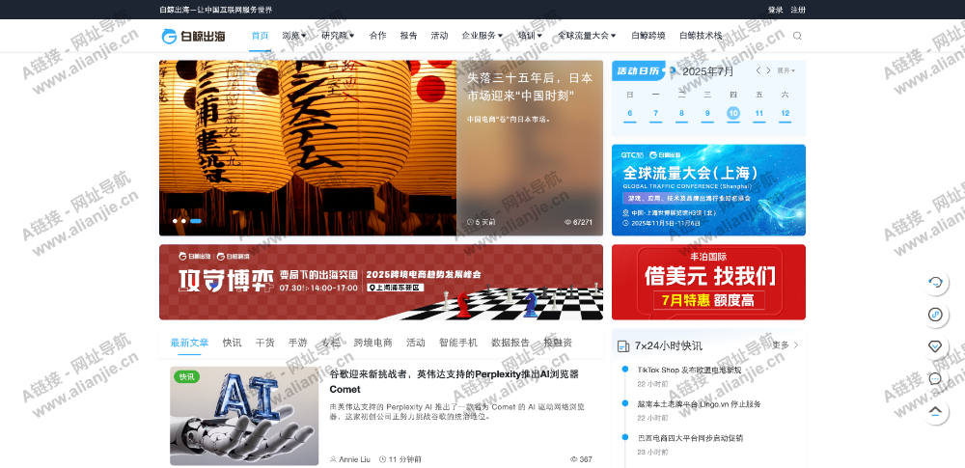Switch to the 智能手机 tab

tap(457, 343)
